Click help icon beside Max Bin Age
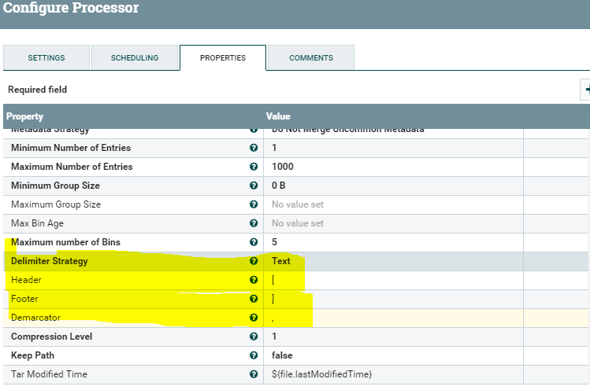 pyautogui.click(x=254, y=223)
